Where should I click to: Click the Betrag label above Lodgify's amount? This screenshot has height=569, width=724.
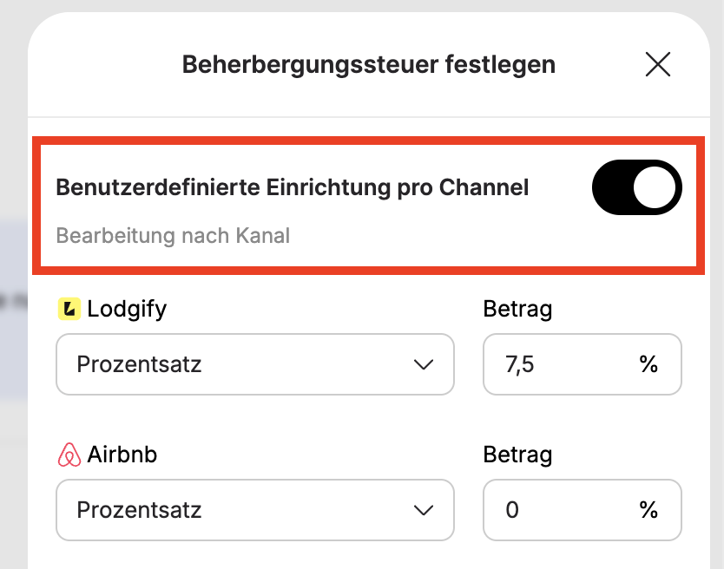(517, 309)
